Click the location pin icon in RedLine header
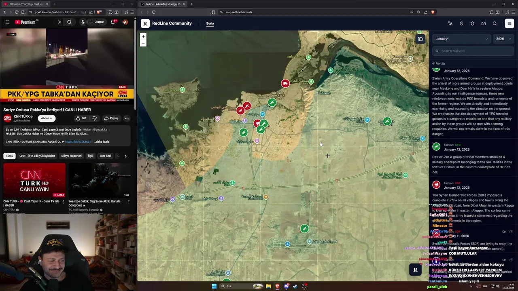This screenshot has height=291, width=518. [x=461, y=23]
